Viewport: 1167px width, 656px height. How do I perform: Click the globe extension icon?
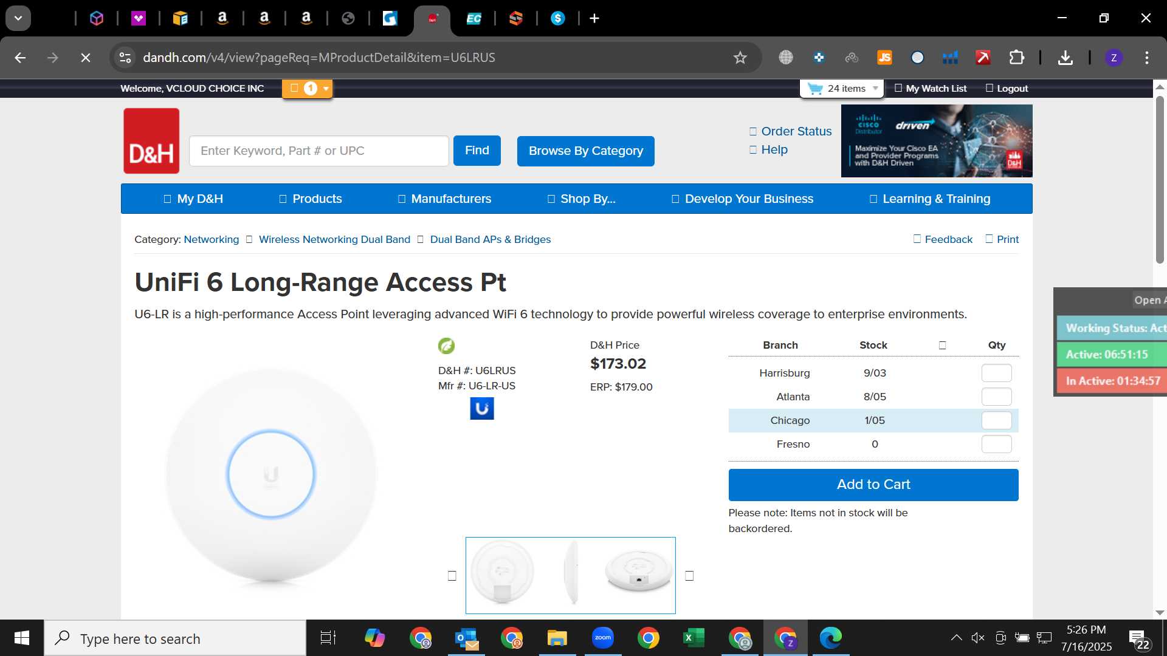786,58
